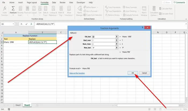Switch to Sheet1 tab
This screenshot has width=188, height=111.
click(18, 105)
